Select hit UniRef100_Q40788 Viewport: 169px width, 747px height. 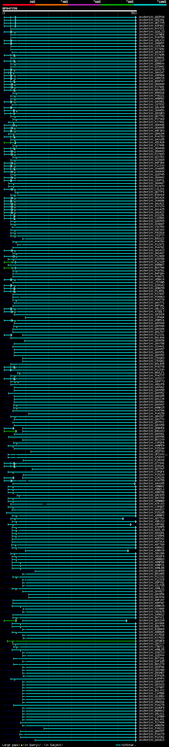152,343
